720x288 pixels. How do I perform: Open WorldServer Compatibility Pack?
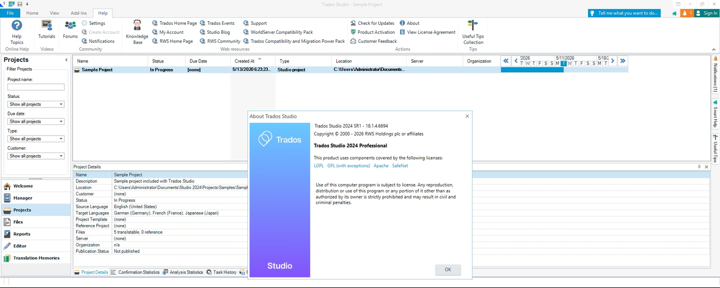pos(278,32)
